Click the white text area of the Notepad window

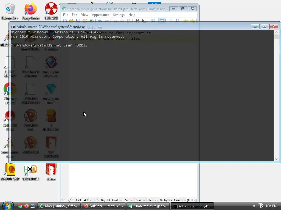[133, 180]
